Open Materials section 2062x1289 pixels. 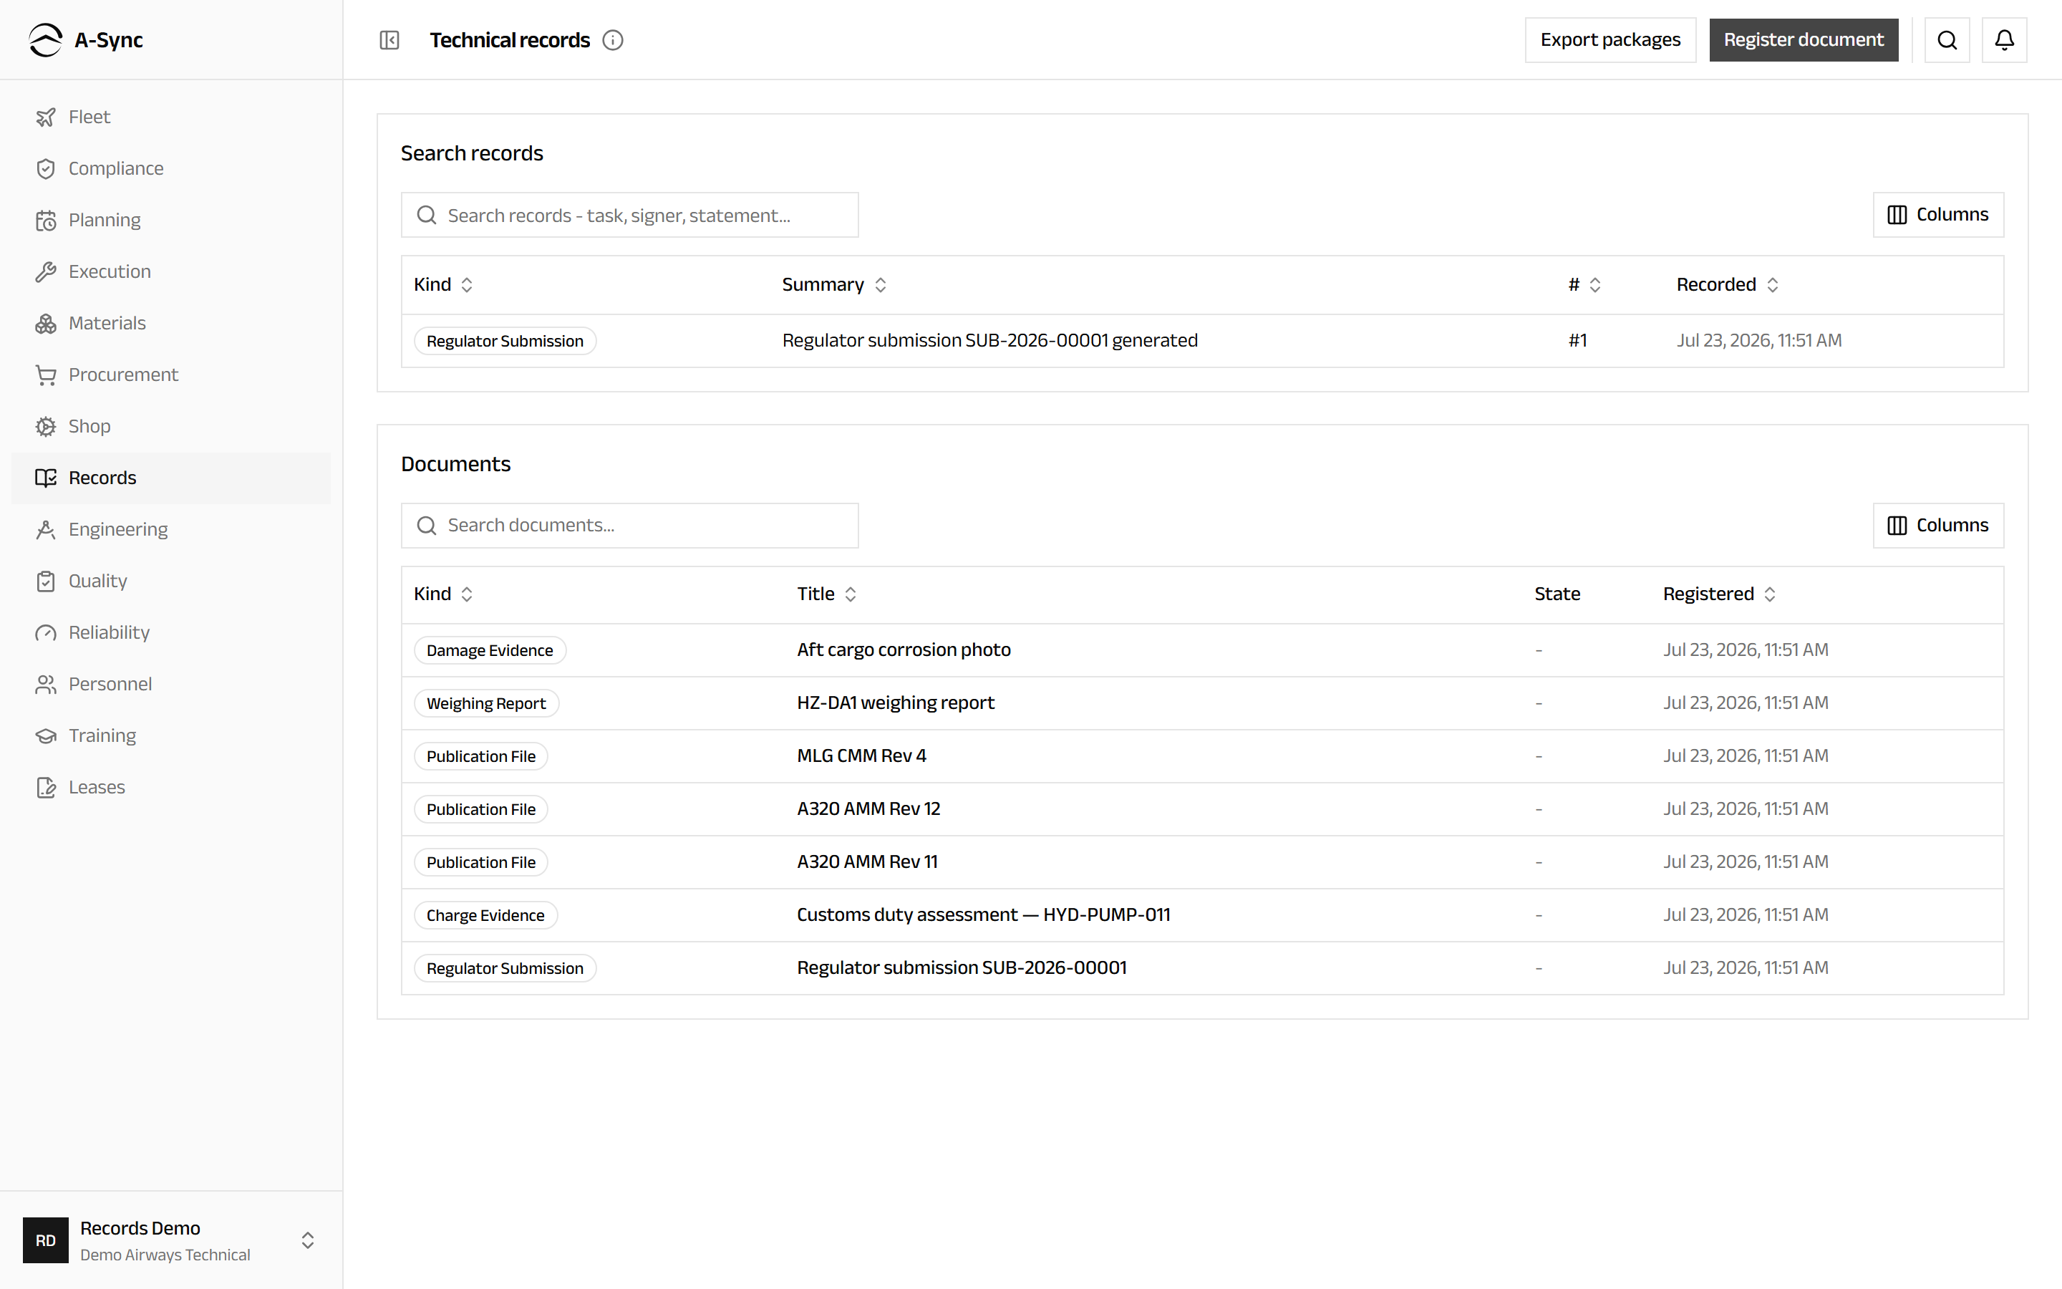171,323
